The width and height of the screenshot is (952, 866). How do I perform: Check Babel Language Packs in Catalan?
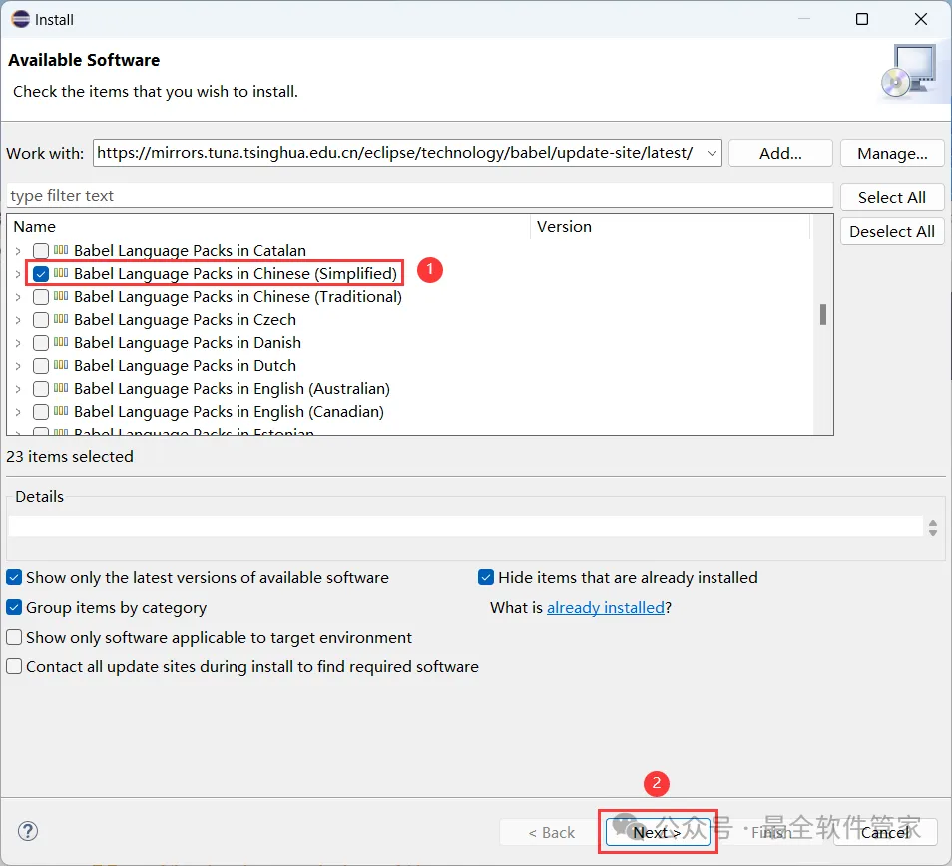tap(41, 250)
